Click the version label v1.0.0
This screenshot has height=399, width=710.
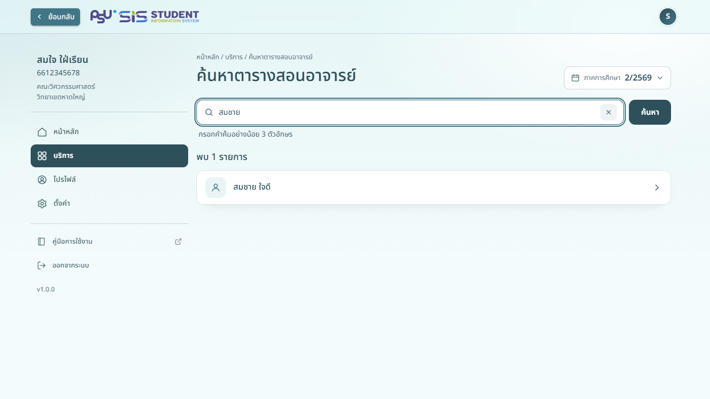click(46, 289)
